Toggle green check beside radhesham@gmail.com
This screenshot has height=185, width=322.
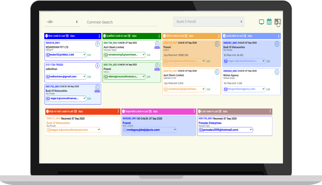point(85,76)
